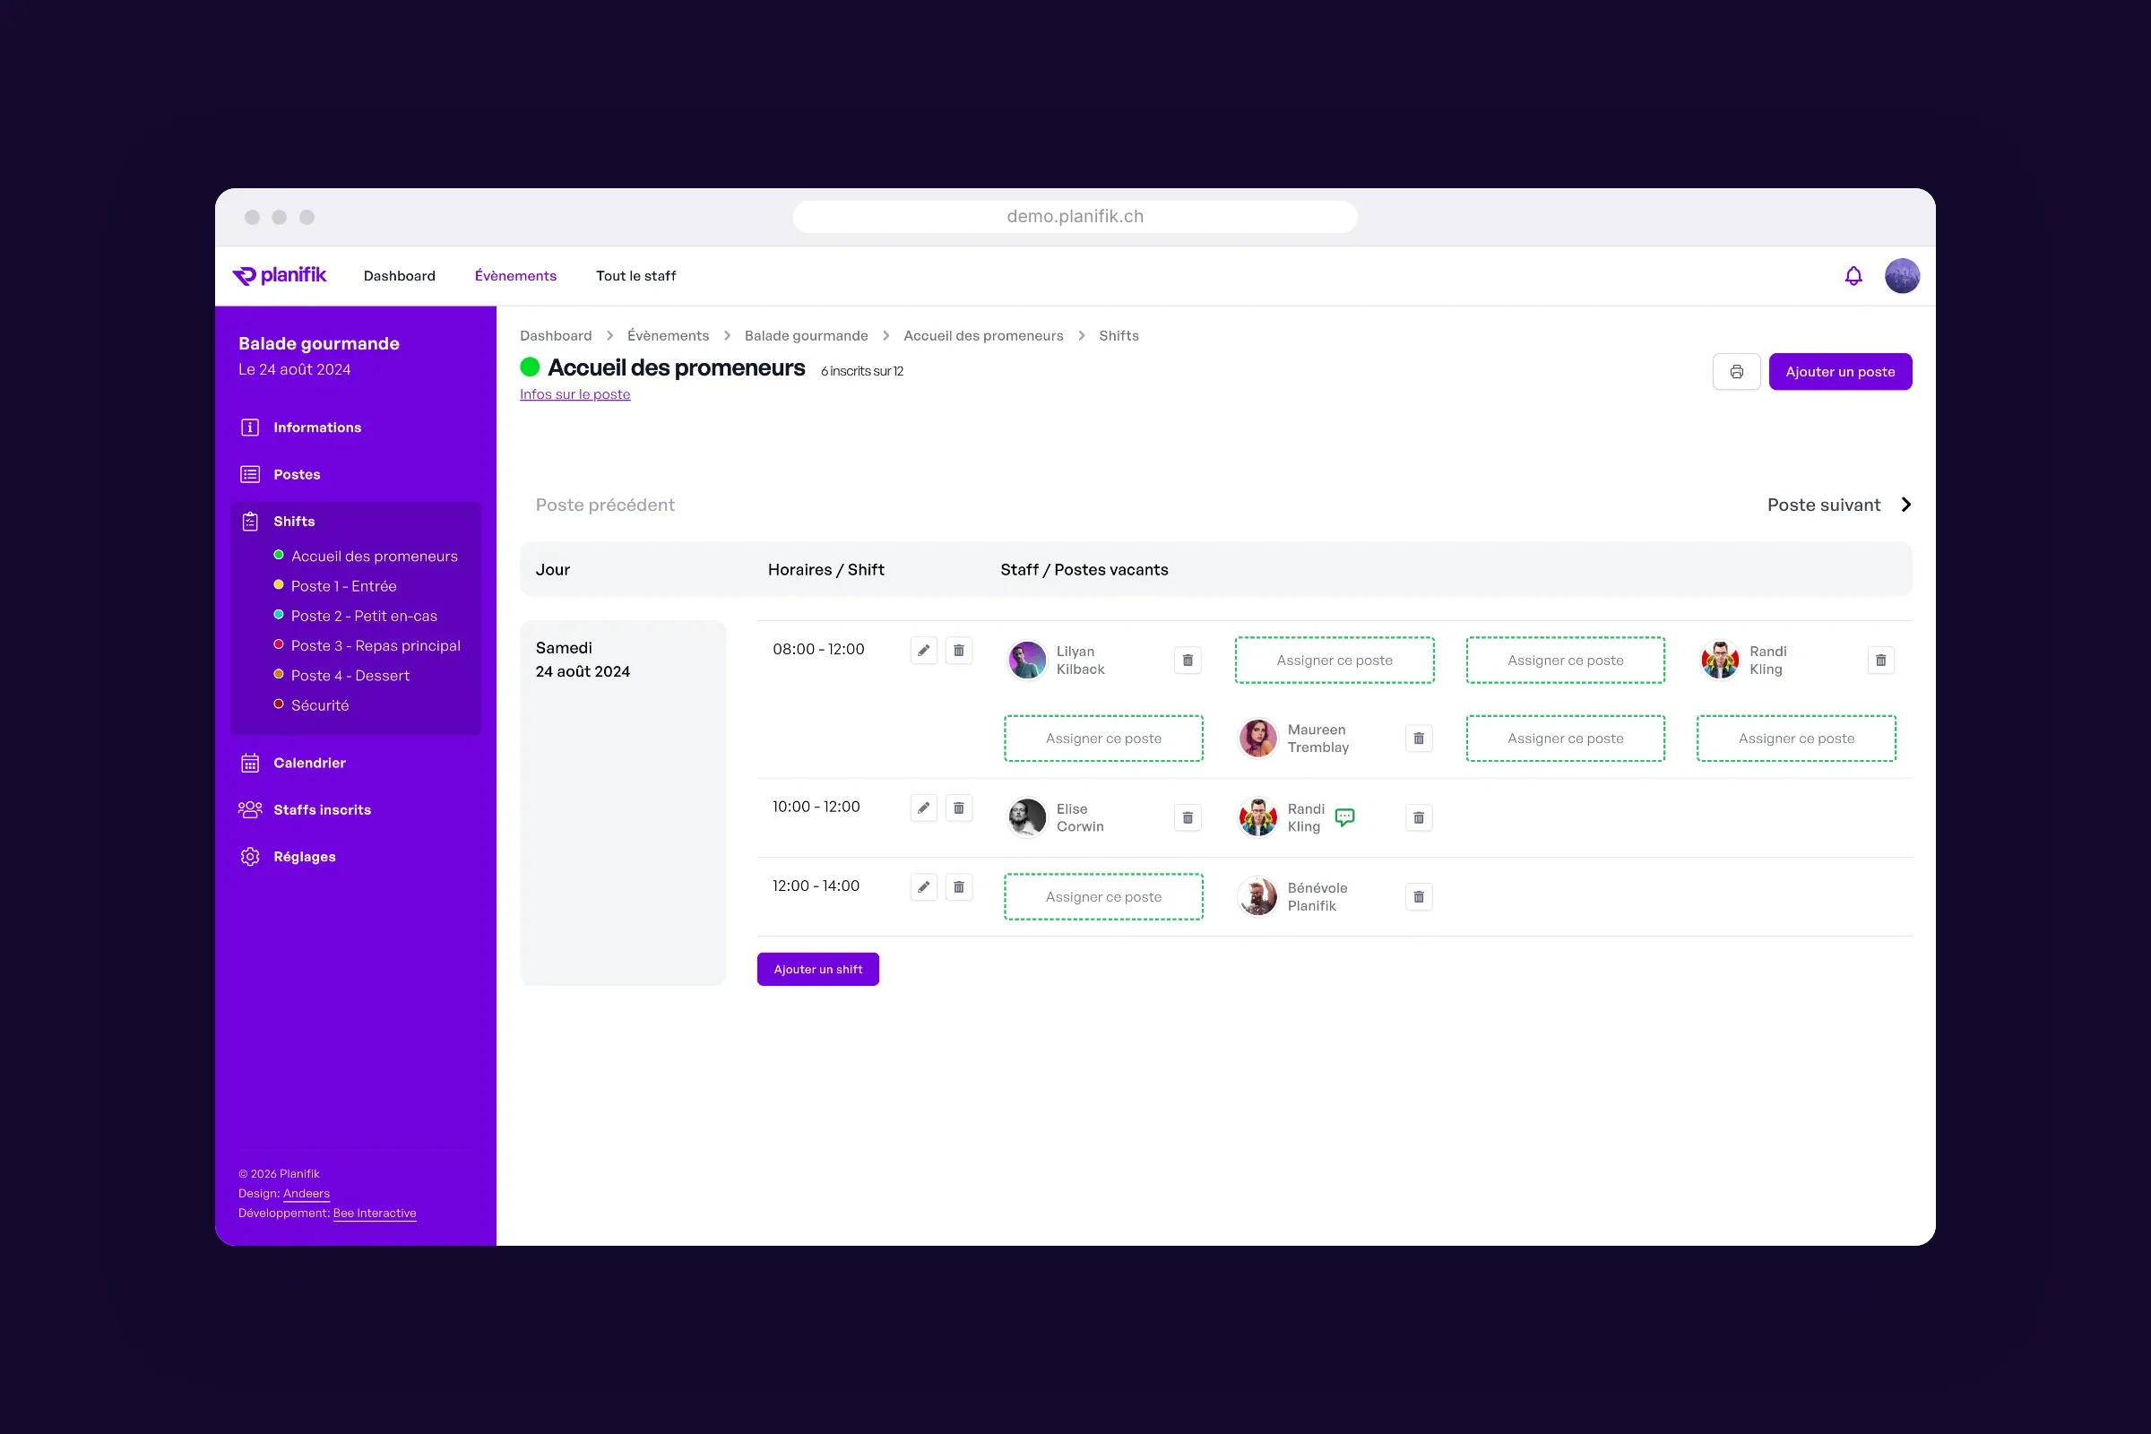Select Poste 2 - Petit en-cas
This screenshot has width=2151, height=1434.
[x=363, y=616]
